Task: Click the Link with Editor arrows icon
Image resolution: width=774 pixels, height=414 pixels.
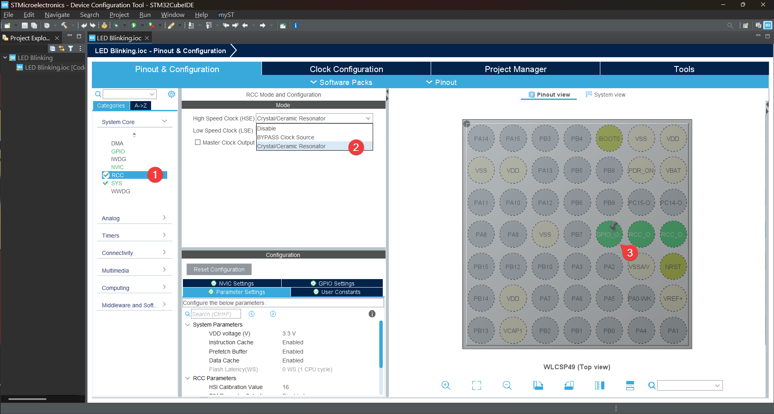Action: tap(62, 48)
